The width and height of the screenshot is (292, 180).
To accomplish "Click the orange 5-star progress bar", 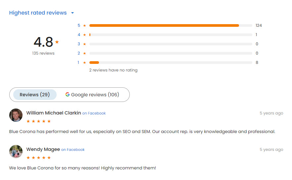I will click(x=164, y=25).
